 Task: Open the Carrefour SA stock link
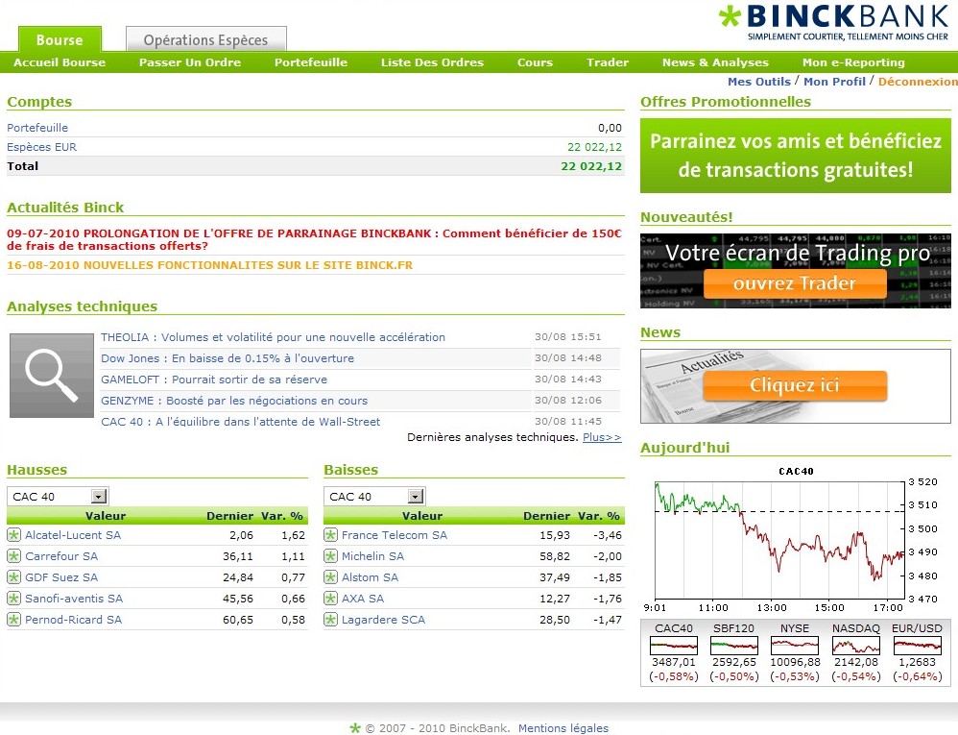pyautogui.click(x=61, y=556)
